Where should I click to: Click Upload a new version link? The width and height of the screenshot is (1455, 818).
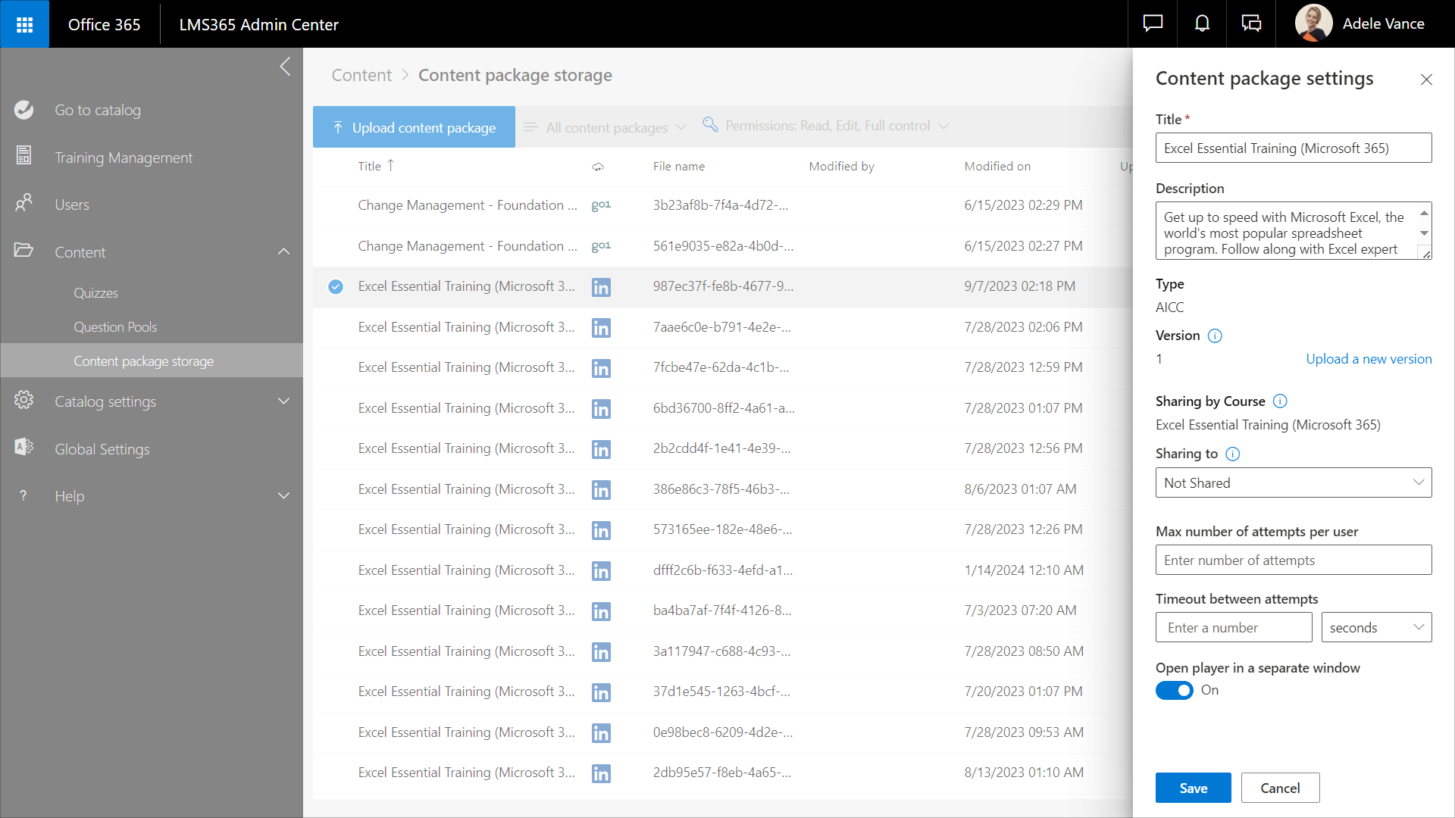click(x=1369, y=359)
